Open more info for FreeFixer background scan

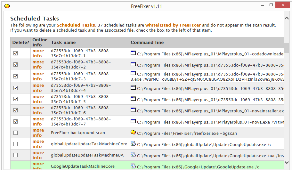click(38, 133)
